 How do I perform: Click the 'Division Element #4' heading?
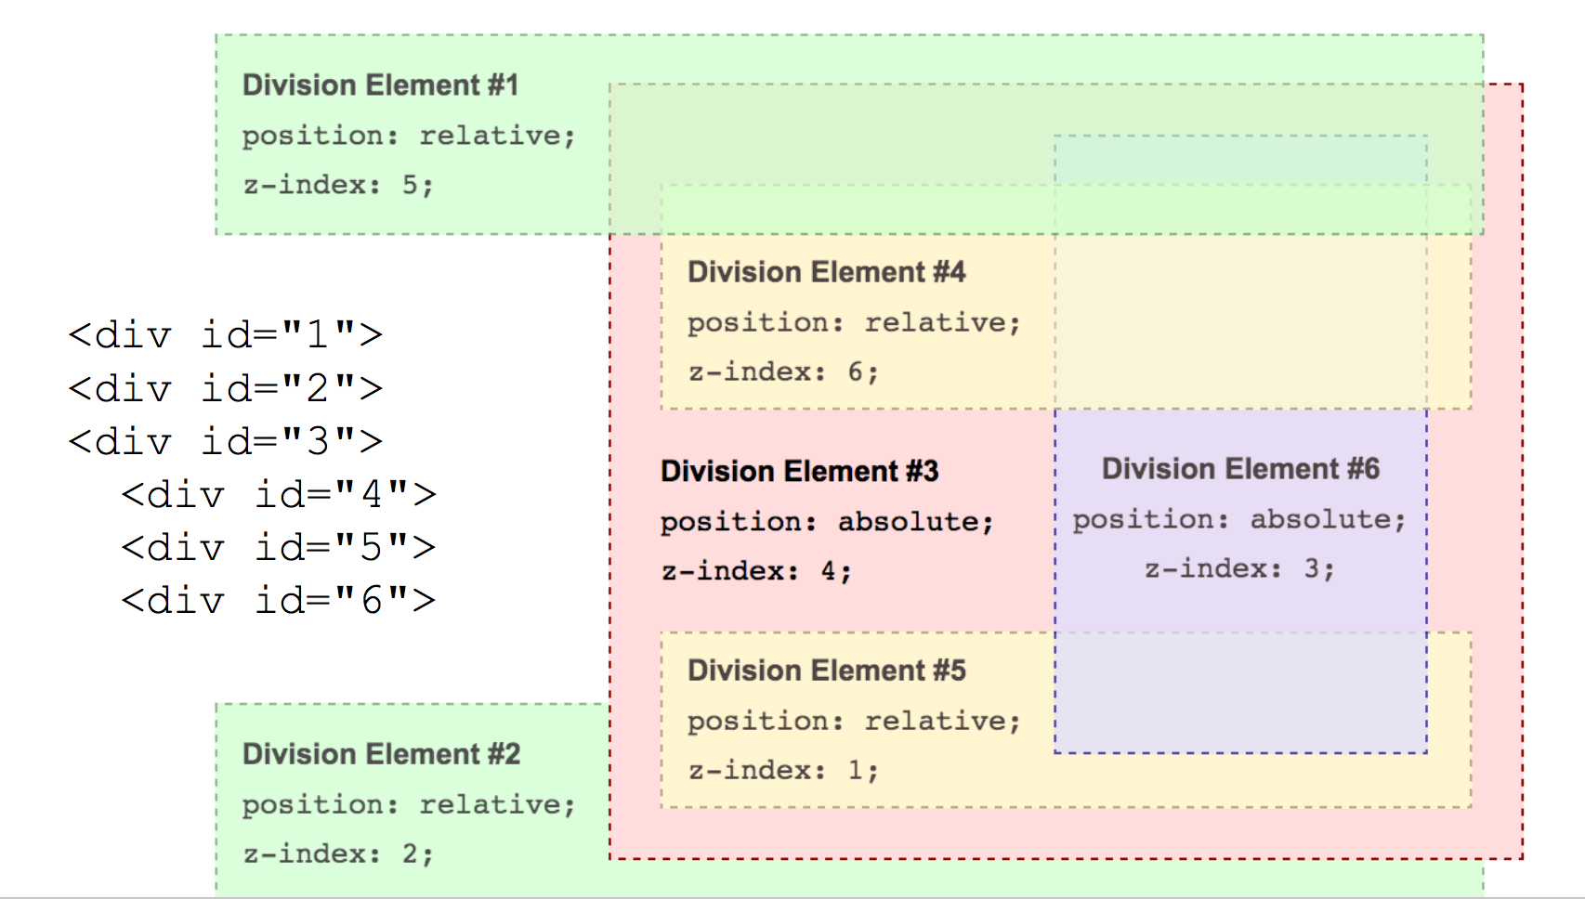coord(826,272)
